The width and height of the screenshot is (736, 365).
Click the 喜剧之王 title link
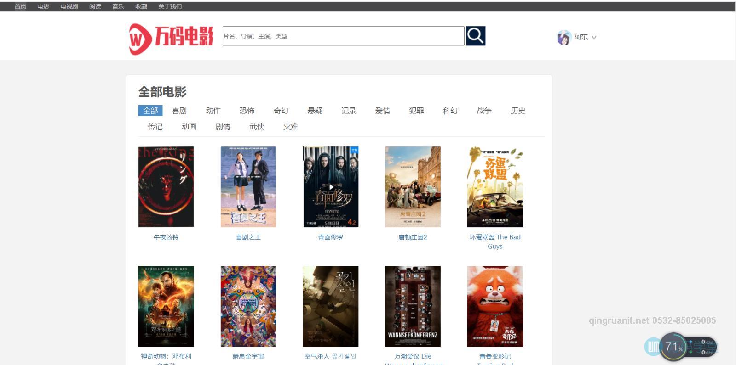pos(248,237)
